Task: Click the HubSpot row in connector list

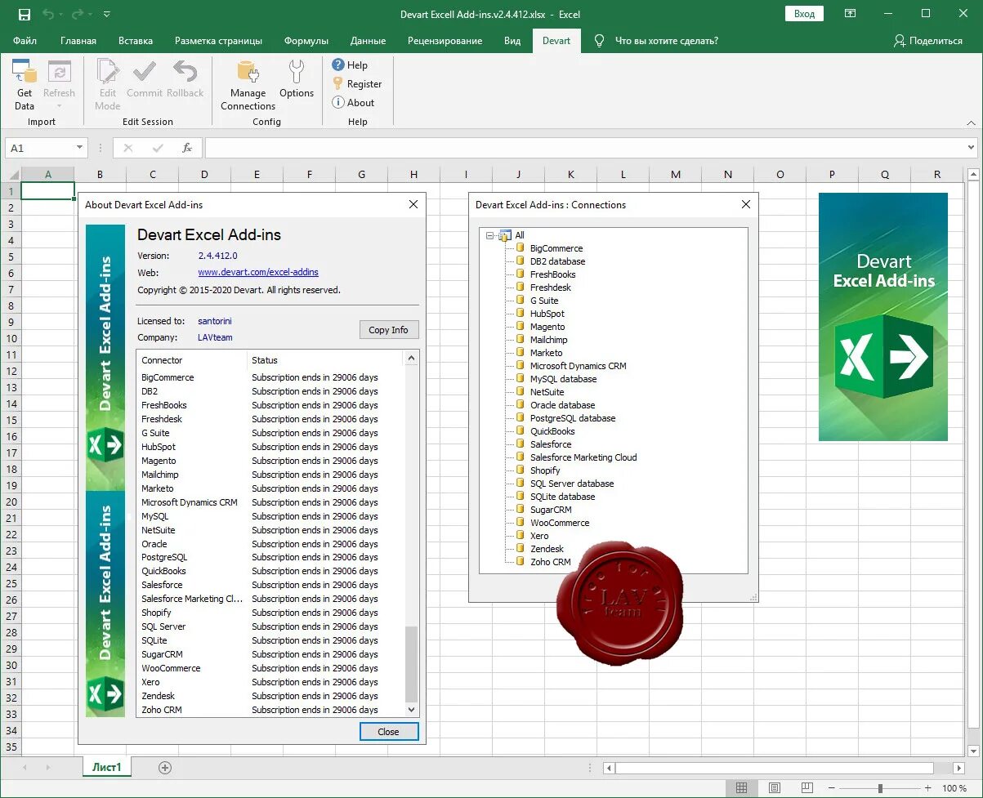Action: pos(270,447)
